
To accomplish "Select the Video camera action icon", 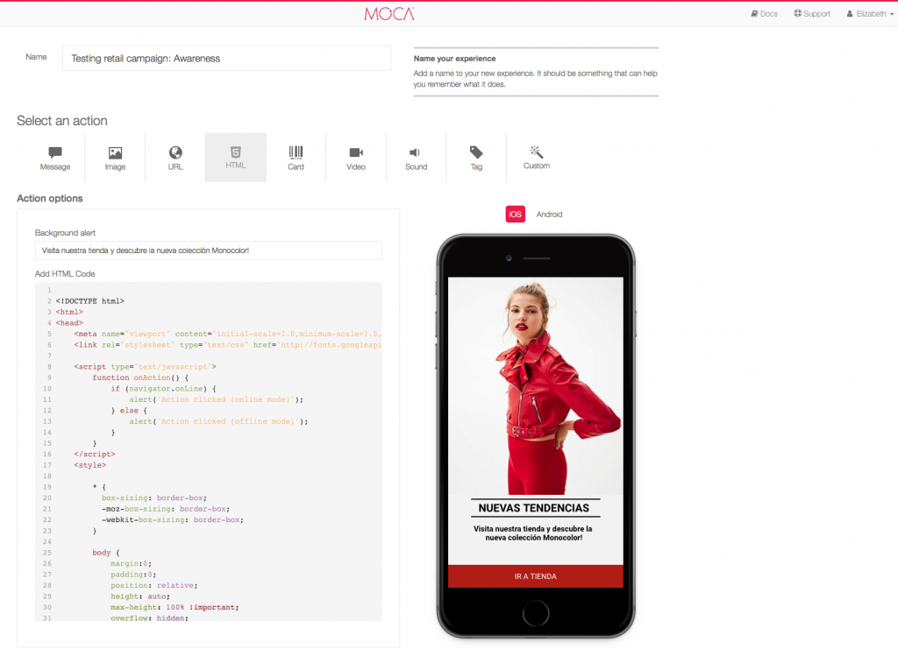I will tap(356, 158).
